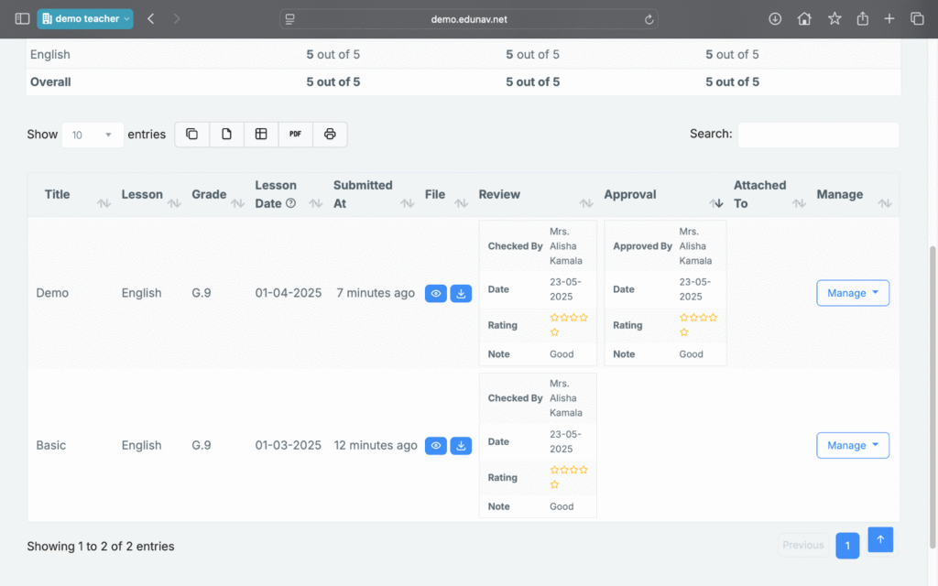Expand the Manage dropdown for Basic row
Image resolution: width=938 pixels, height=586 pixels.
coord(852,445)
